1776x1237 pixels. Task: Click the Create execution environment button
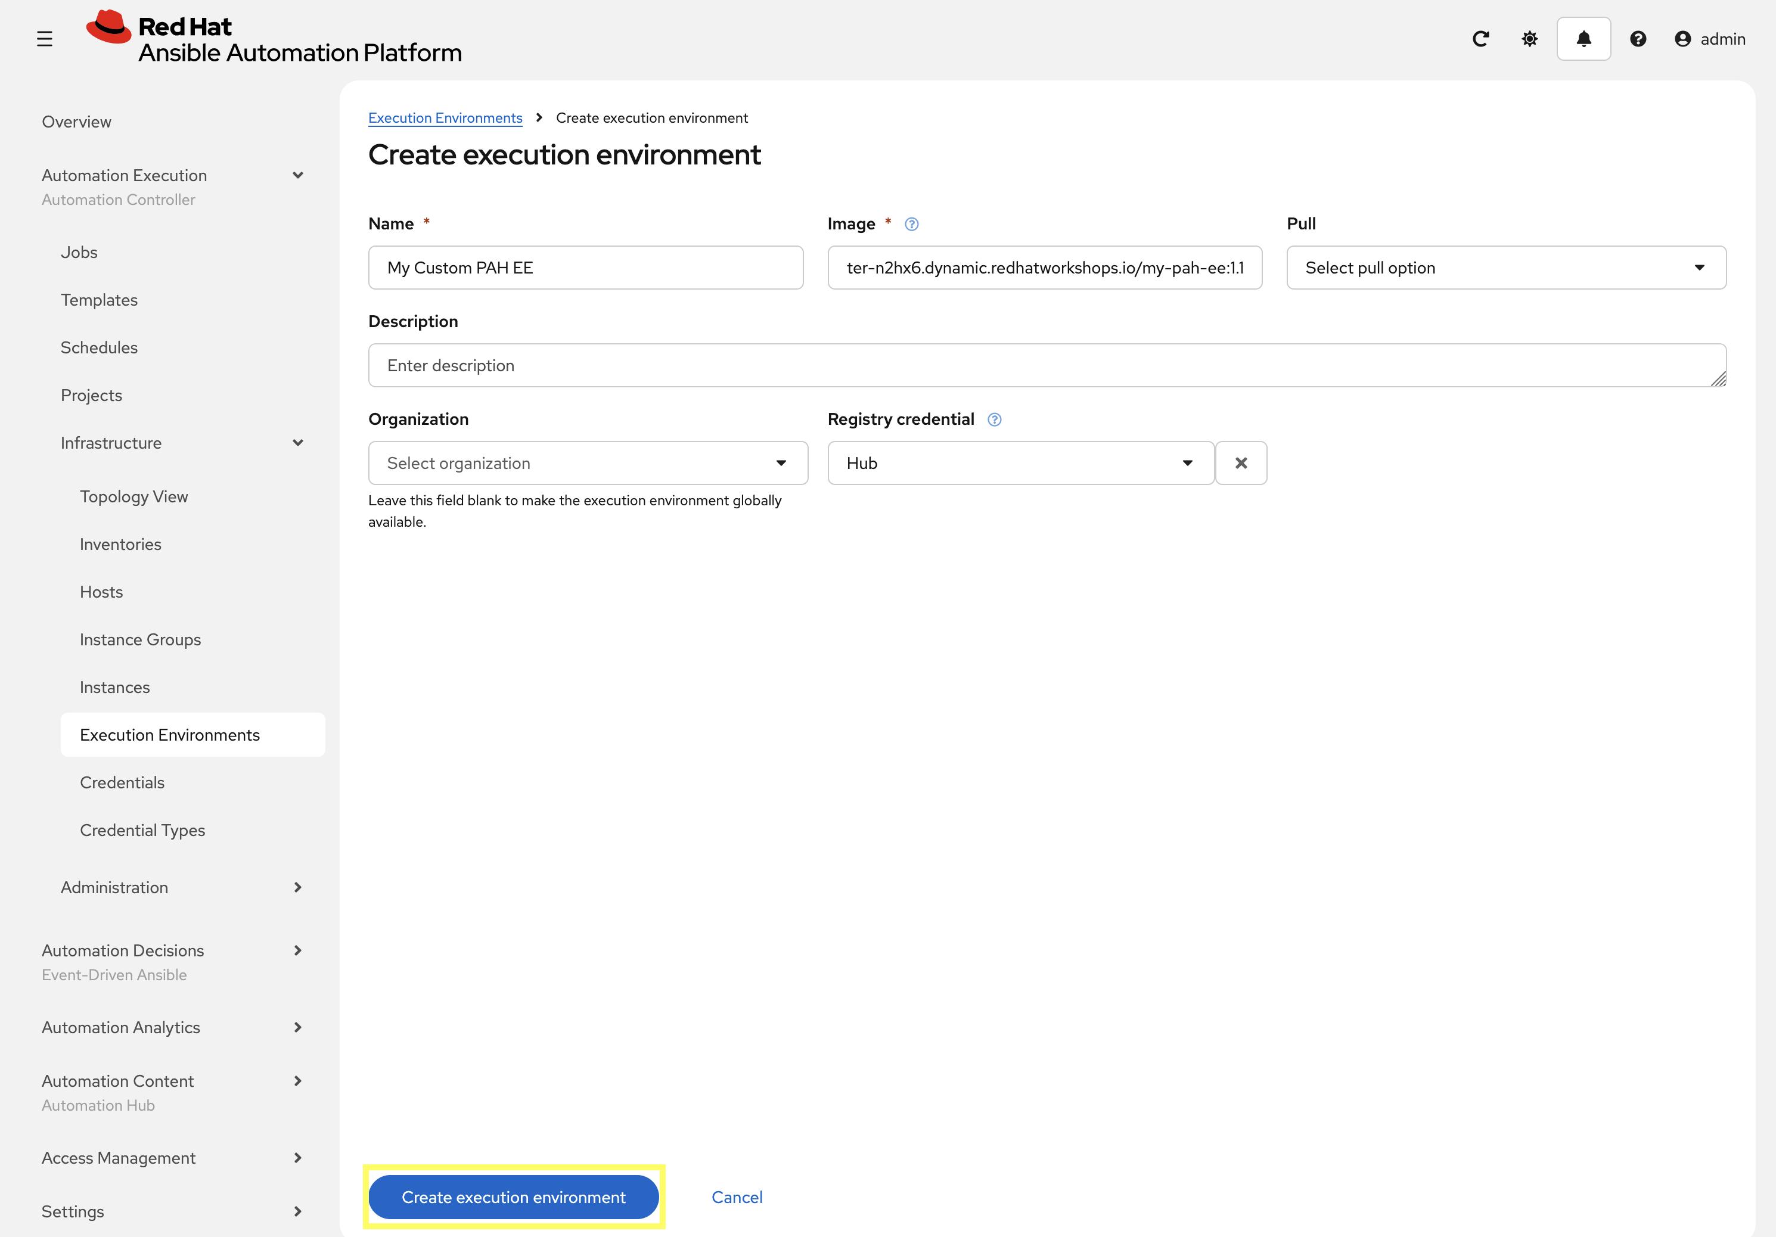[x=513, y=1196]
